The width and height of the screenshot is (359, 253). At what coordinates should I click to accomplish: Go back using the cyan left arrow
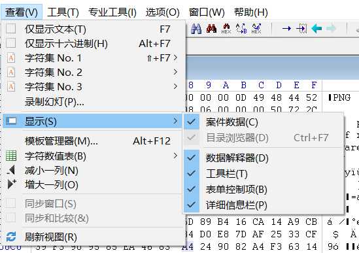click(x=316, y=29)
